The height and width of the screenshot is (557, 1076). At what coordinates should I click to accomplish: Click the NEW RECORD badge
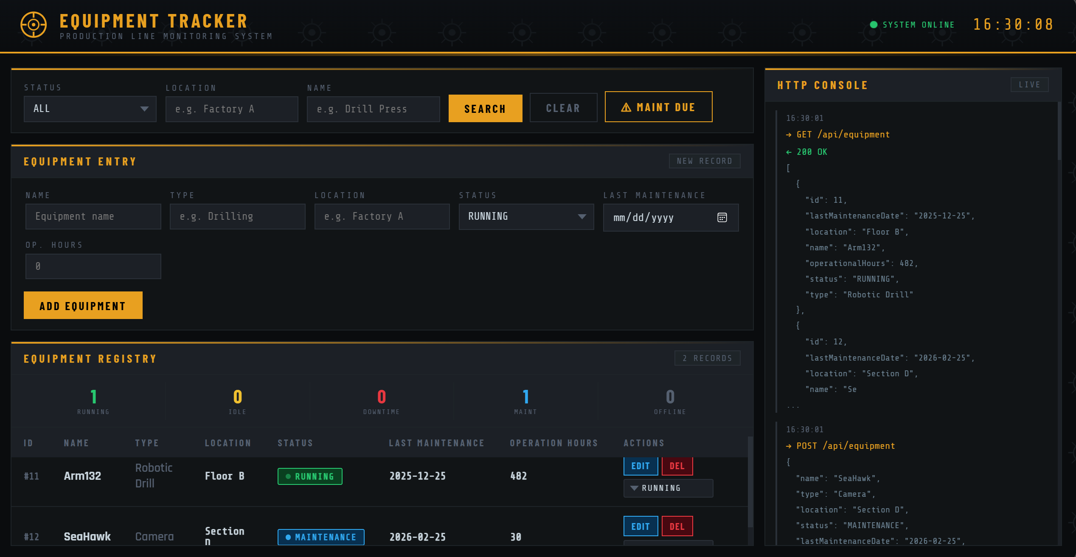tap(705, 161)
